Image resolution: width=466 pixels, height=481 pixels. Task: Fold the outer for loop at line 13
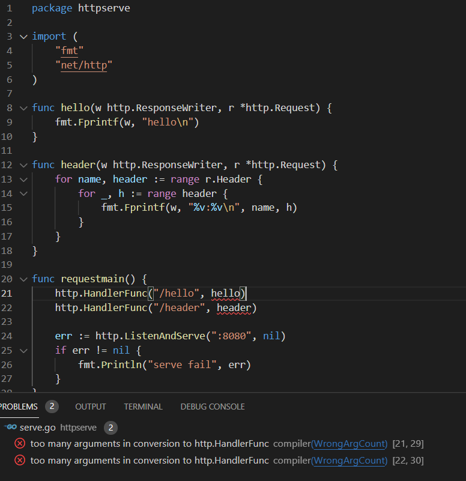click(23, 180)
